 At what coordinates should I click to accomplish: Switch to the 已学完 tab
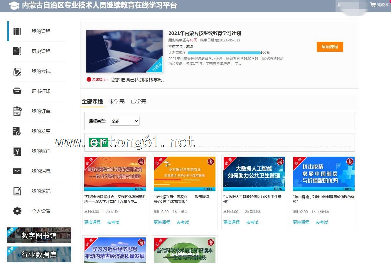138,101
